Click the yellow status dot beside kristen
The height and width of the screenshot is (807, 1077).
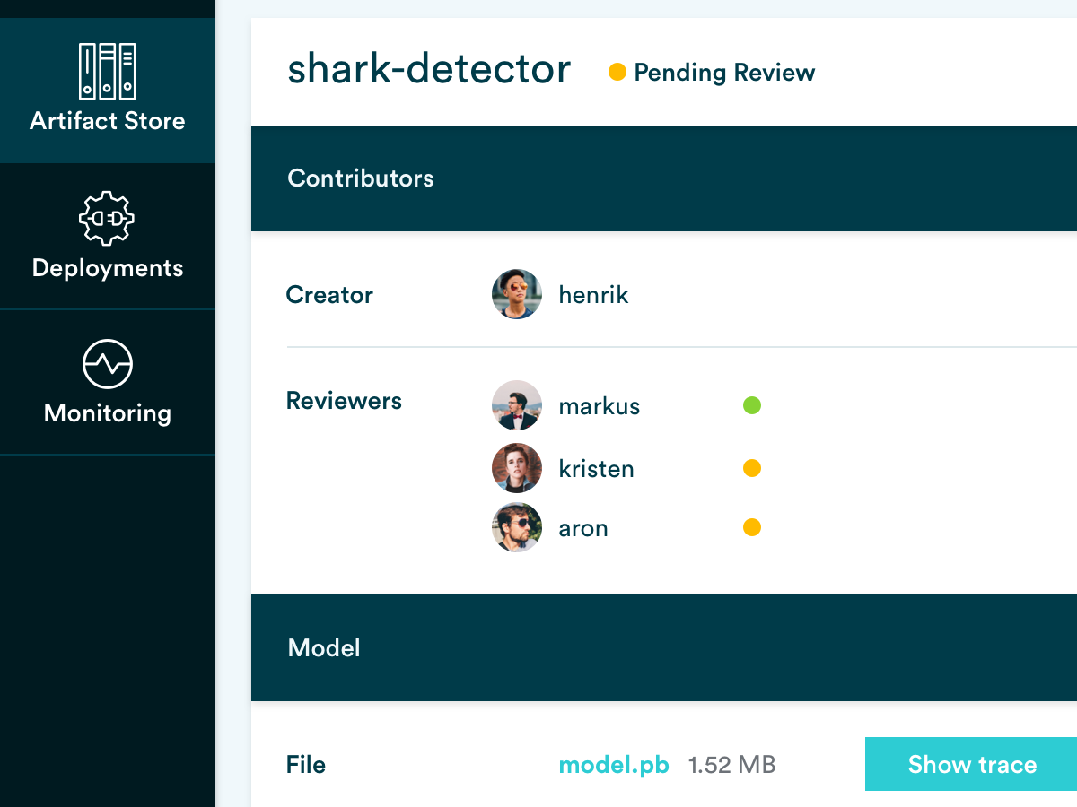(752, 468)
